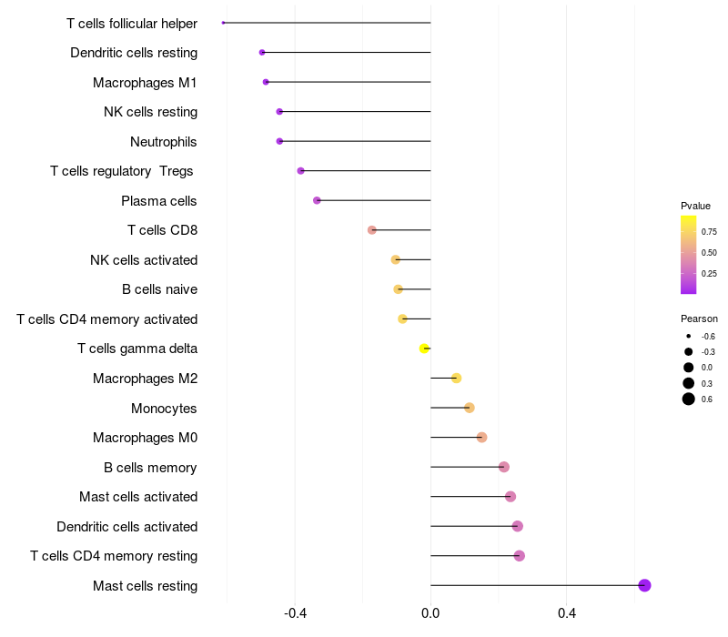The width and height of the screenshot is (728, 637).
Task: Click the Neutrophils purple dot
Action: coord(279,141)
